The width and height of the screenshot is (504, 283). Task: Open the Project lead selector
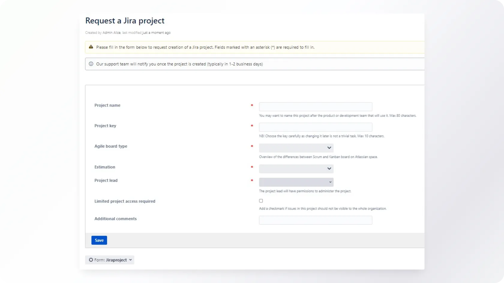coord(296,182)
